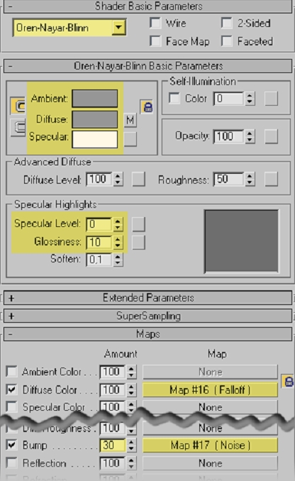Viewport: 295px width, 481px height.
Task: Toggle the Faceted checkbox
Action: pyautogui.click(x=227, y=41)
